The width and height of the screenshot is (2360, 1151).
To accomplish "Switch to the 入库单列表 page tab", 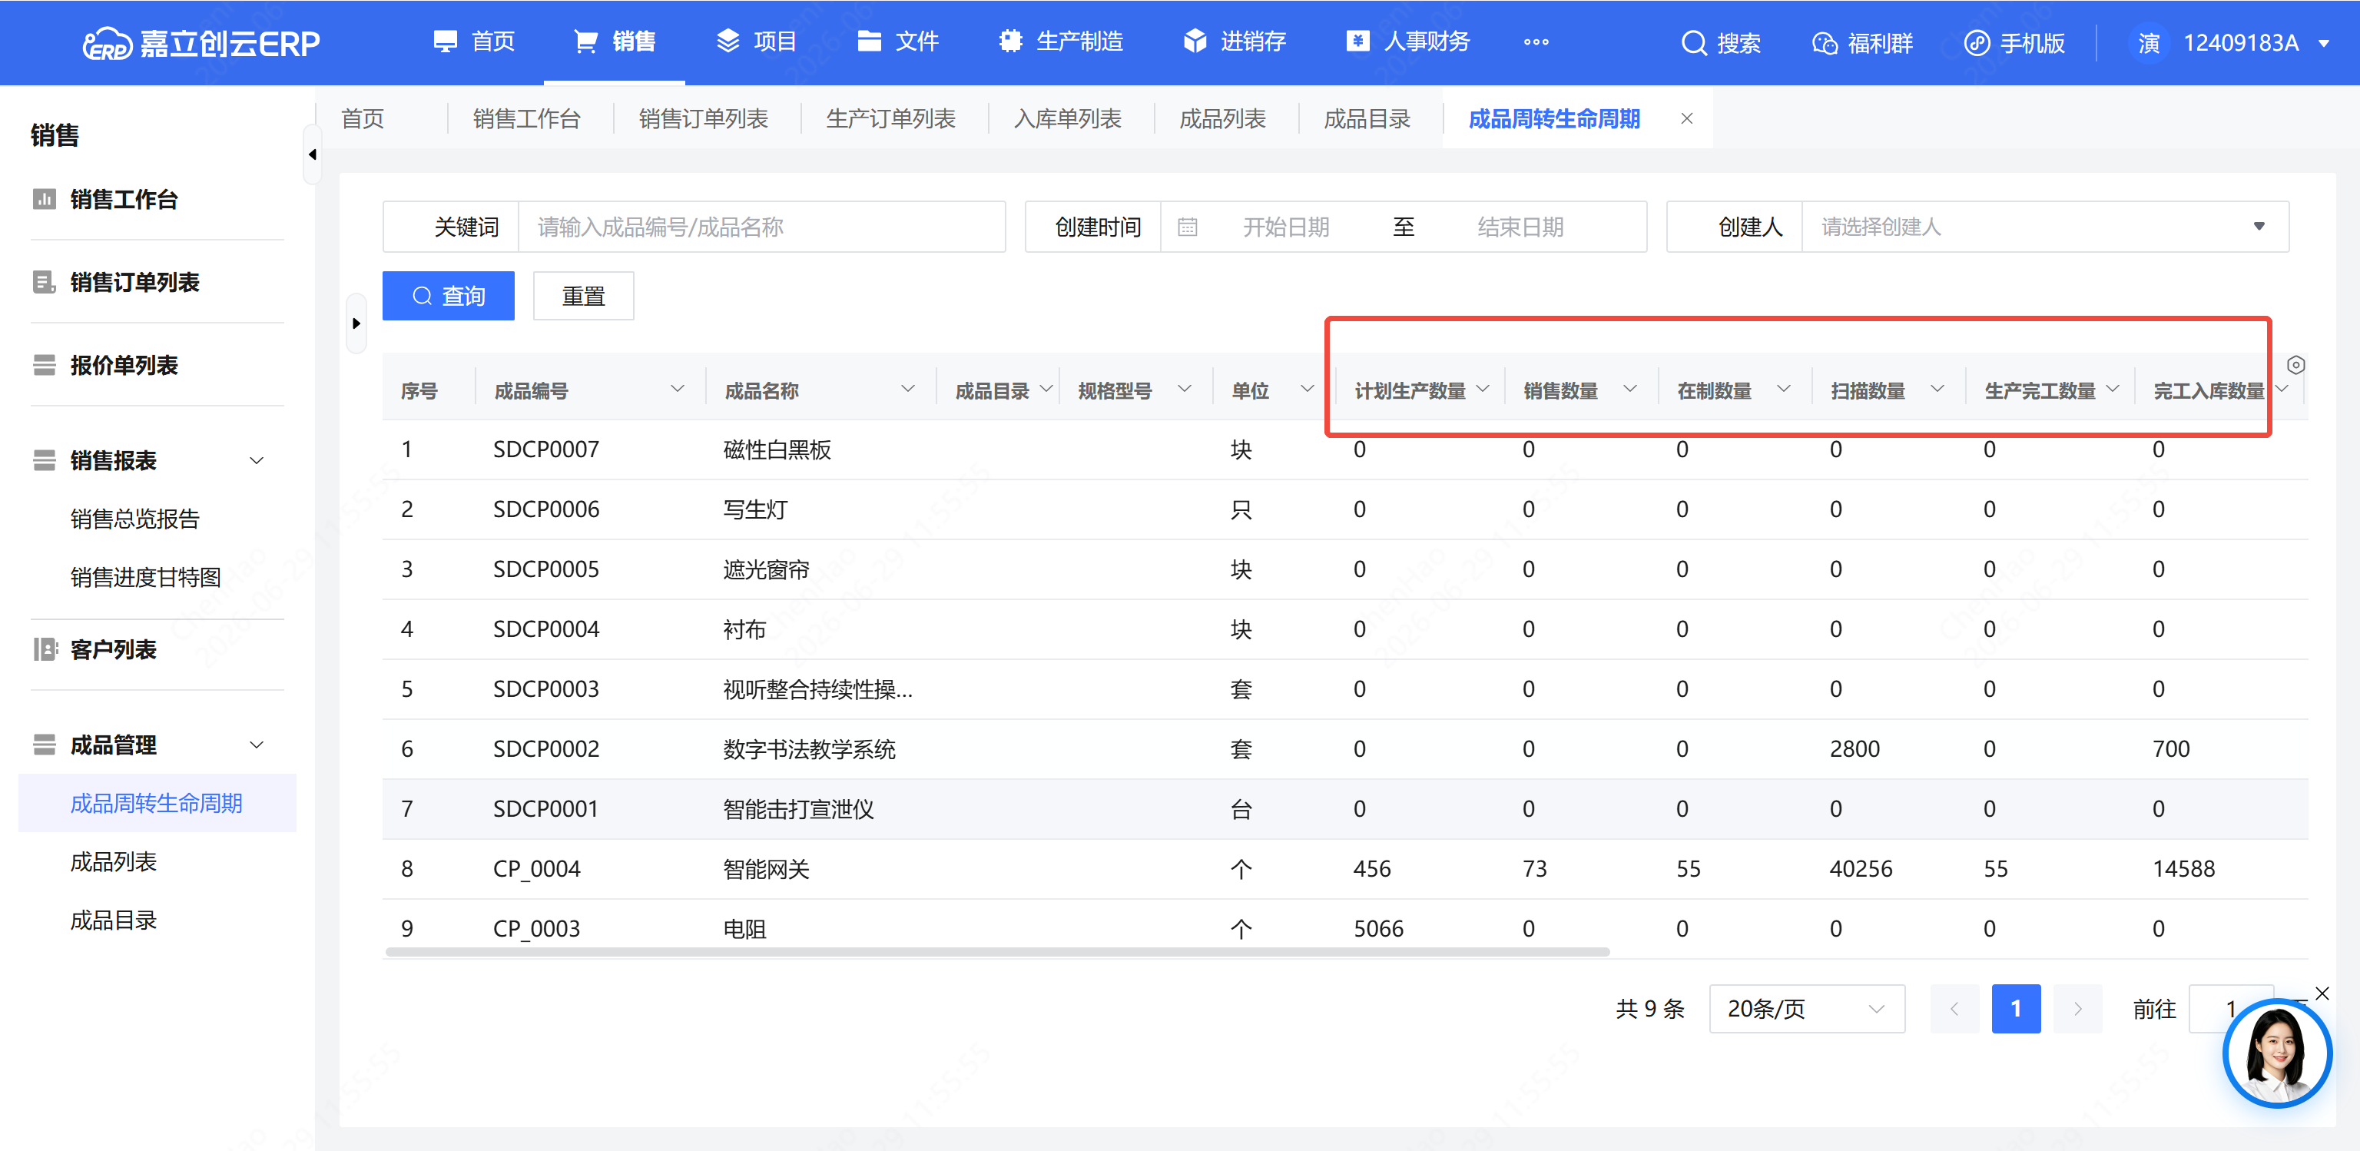I will tap(1067, 118).
